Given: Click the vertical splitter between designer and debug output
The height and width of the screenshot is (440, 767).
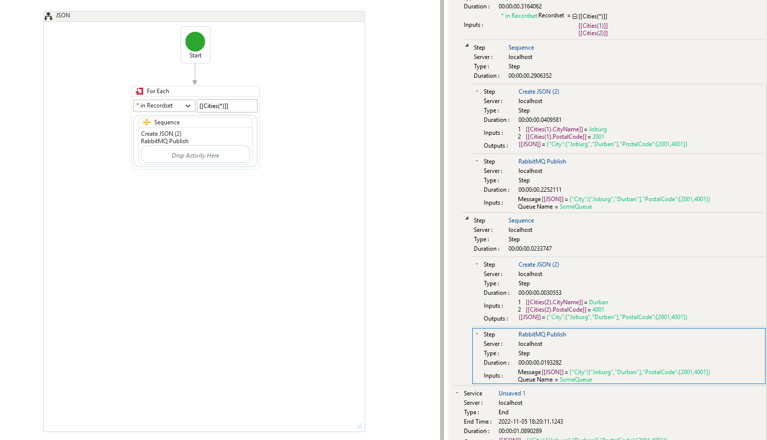Looking at the screenshot, I should [x=442, y=220].
